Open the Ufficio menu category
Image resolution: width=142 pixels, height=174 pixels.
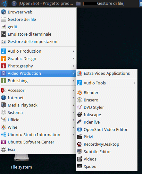tap(38, 120)
